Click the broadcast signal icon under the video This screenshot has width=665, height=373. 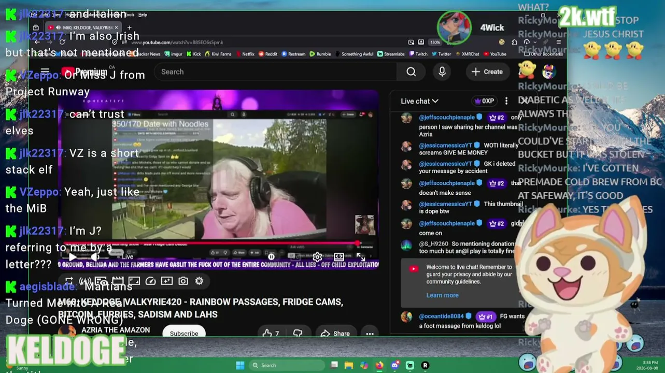click(85, 281)
